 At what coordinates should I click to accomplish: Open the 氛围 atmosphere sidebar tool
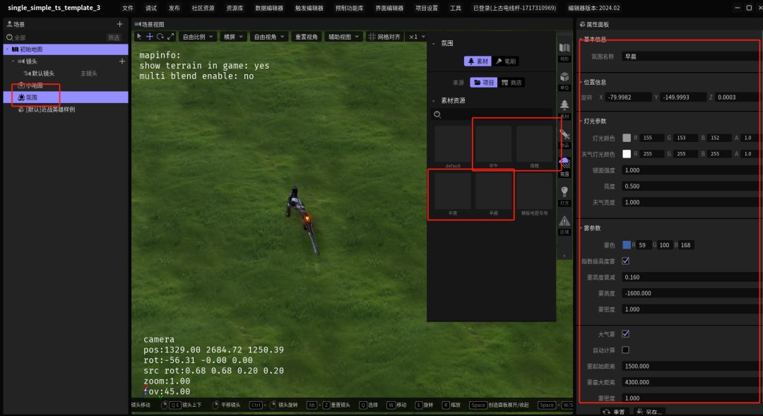[x=564, y=166]
